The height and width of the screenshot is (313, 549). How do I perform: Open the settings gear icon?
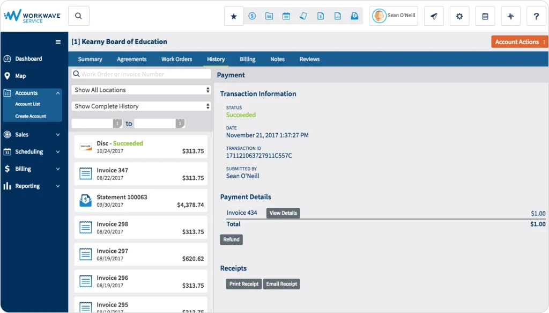pos(459,16)
